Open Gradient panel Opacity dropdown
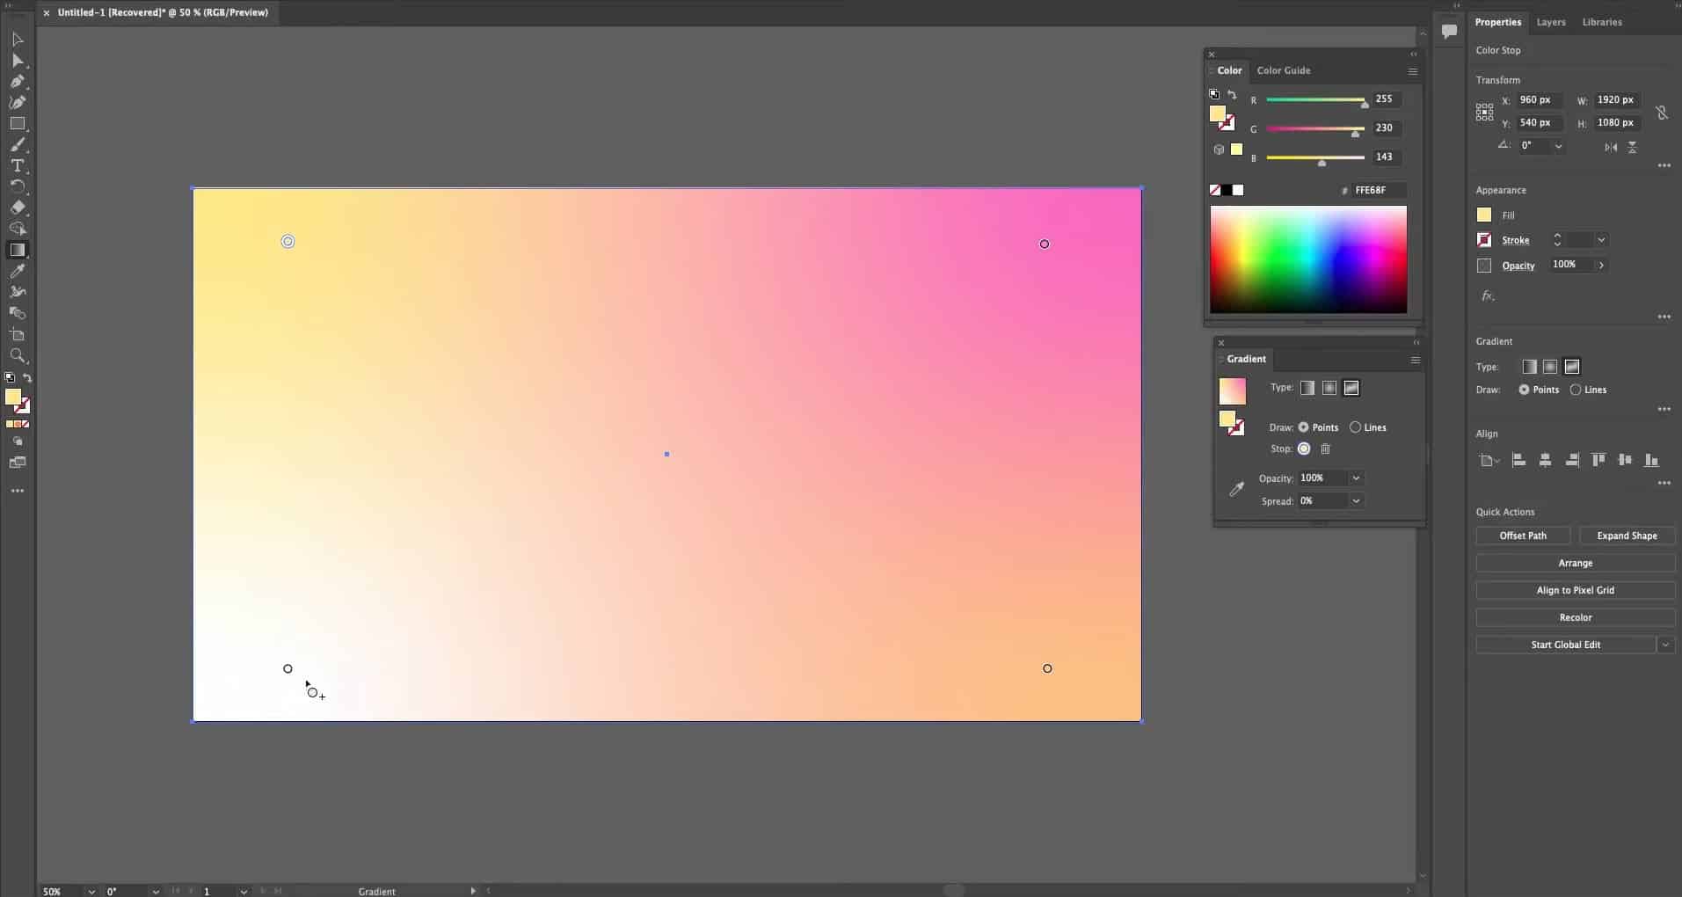1682x897 pixels. pyautogui.click(x=1356, y=478)
